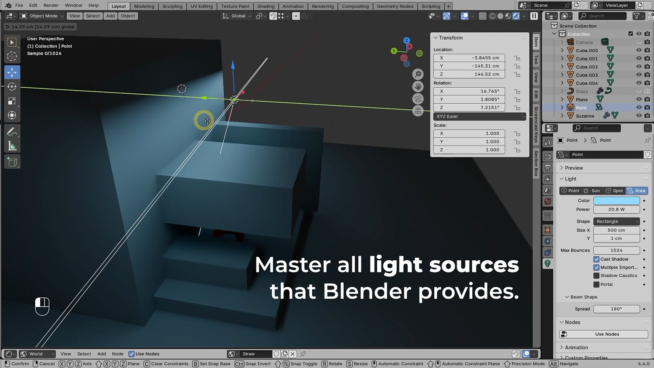Pick the Rotate tool in the toolbar
The height and width of the screenshot is (368, 654).
click(12, 87)
